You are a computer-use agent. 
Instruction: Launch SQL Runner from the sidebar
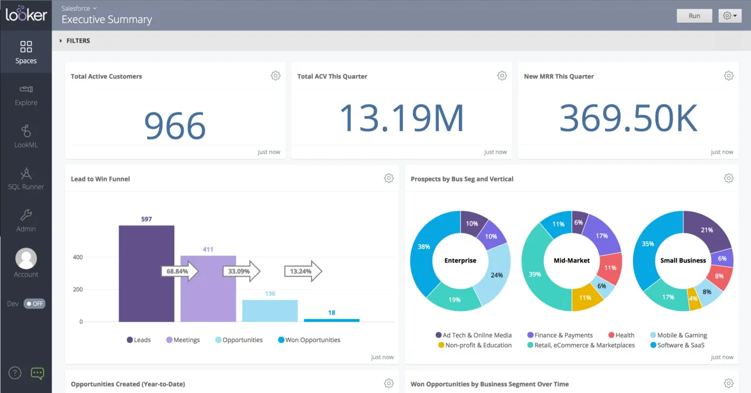click(x=26, y=177)
